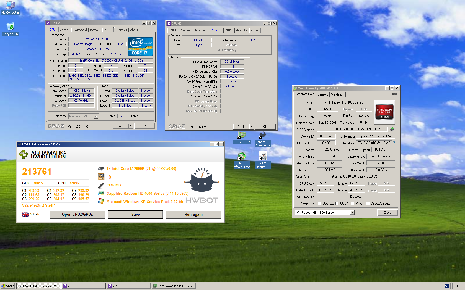Image resolution: width=465 pixels, height=290 pixels.
Task: Open the SPD tab in Memory CPU-Z window
Action: (x=228, y=30)
